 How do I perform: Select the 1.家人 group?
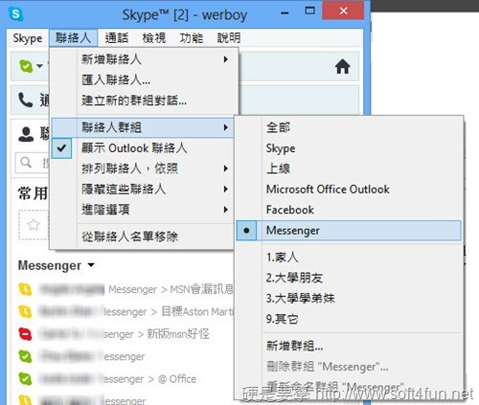349,257
